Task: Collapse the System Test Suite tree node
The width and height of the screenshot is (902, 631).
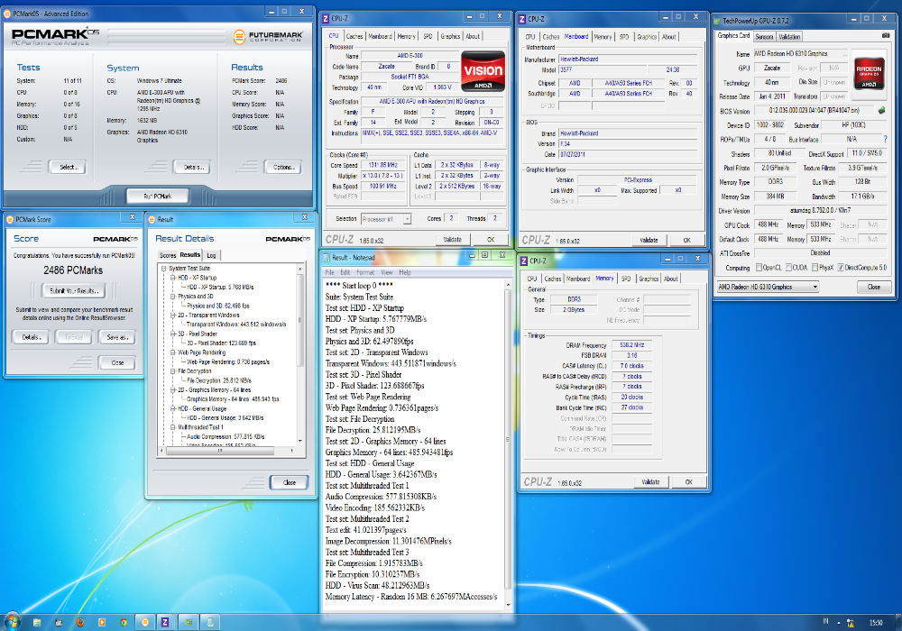Action: point(164,269)
